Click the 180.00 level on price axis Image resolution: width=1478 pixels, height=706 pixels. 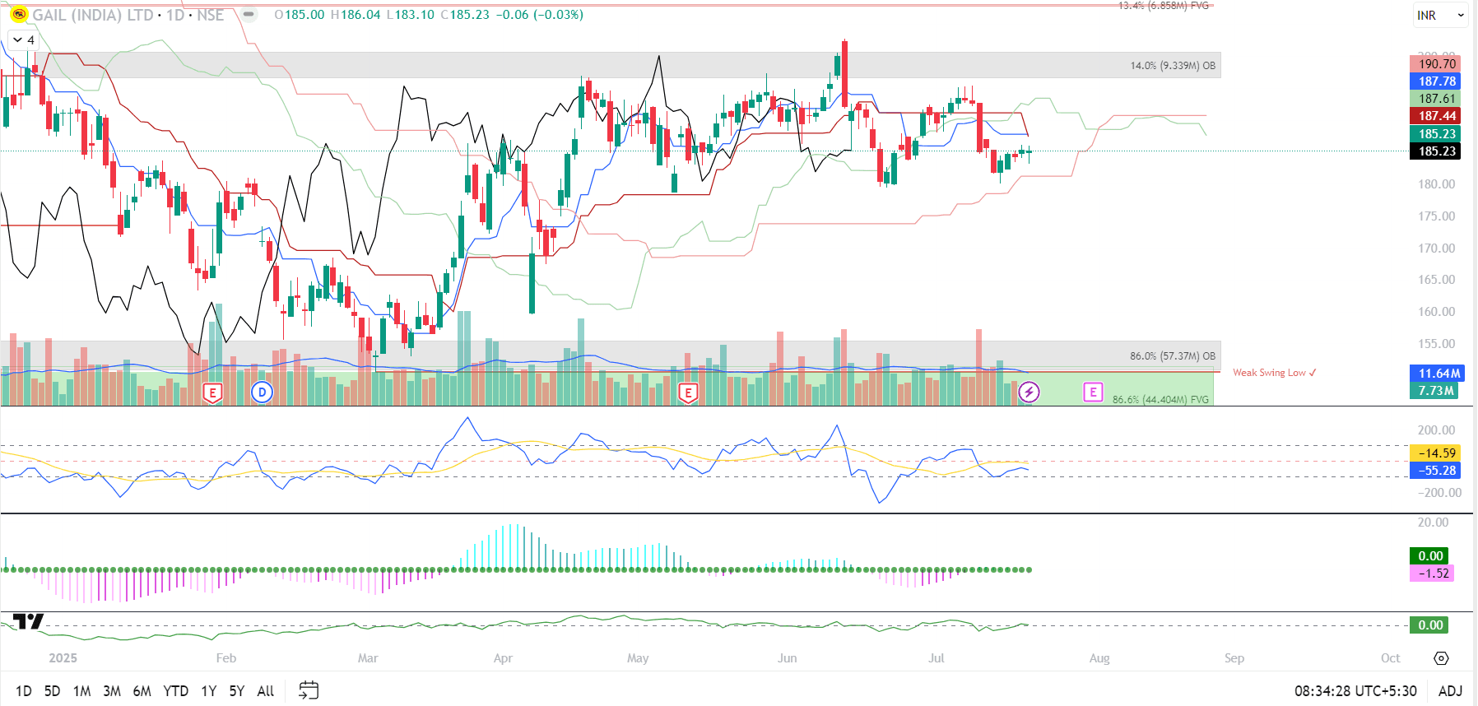1436,184
